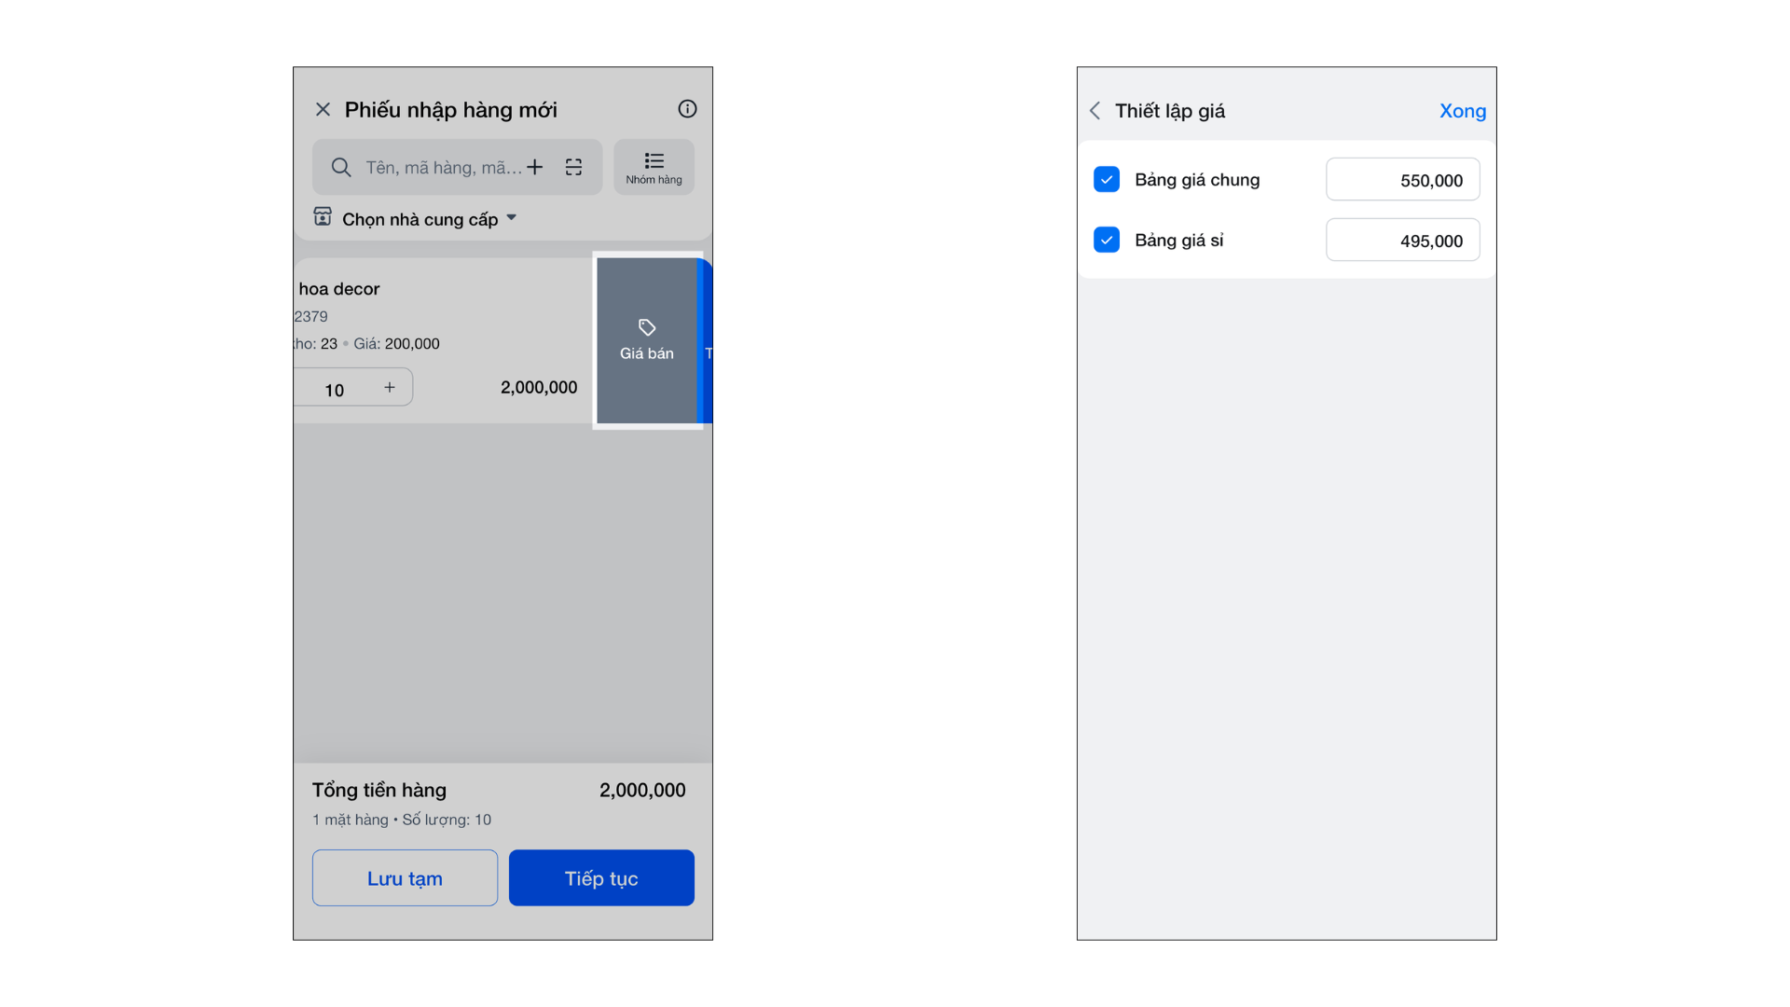Tap the search magnifier icon
The height and width of the screenshot is (1007, 1790).
pyautogui.click(x=341, y=168)
